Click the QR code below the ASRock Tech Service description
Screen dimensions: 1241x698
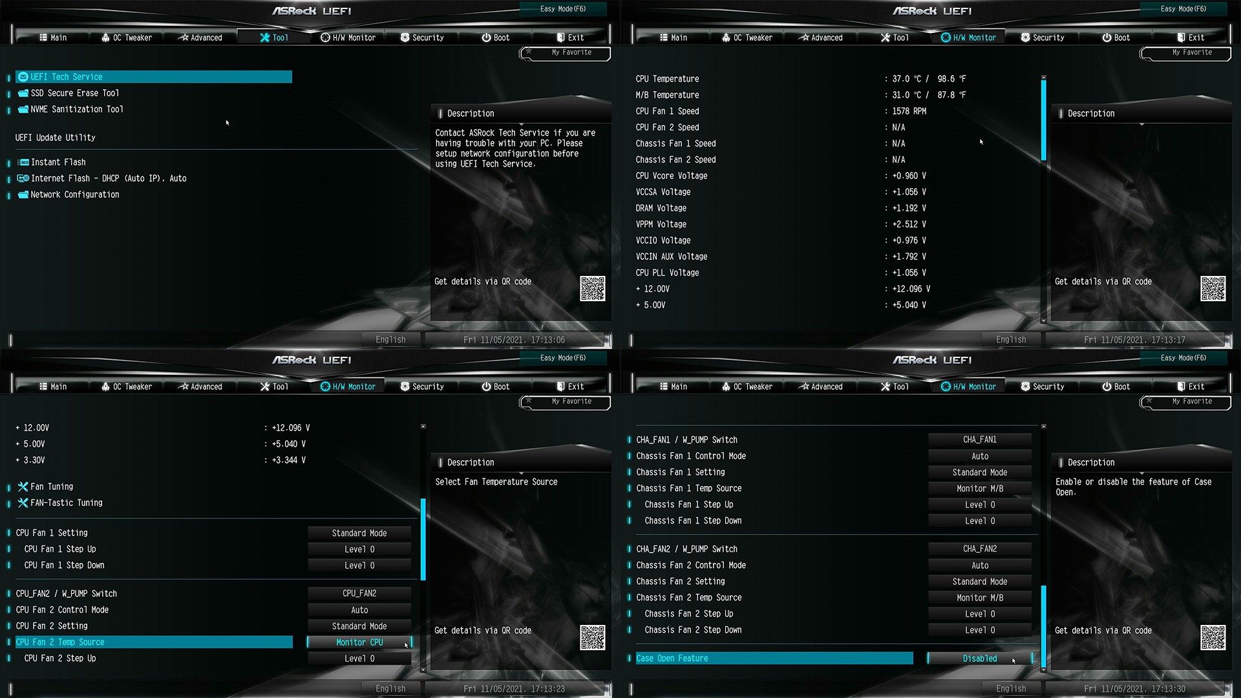[x=592, y=288]
